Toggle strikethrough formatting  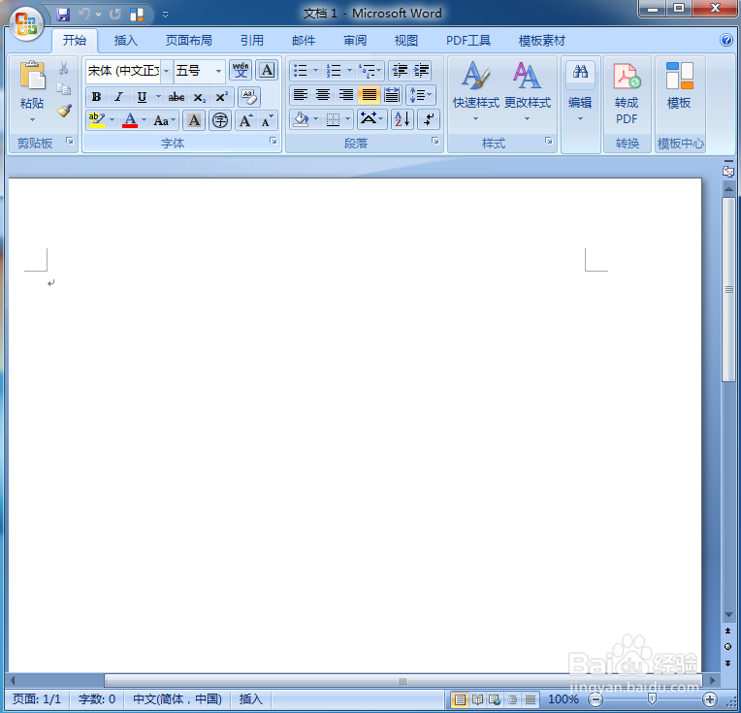click(177, 97)
